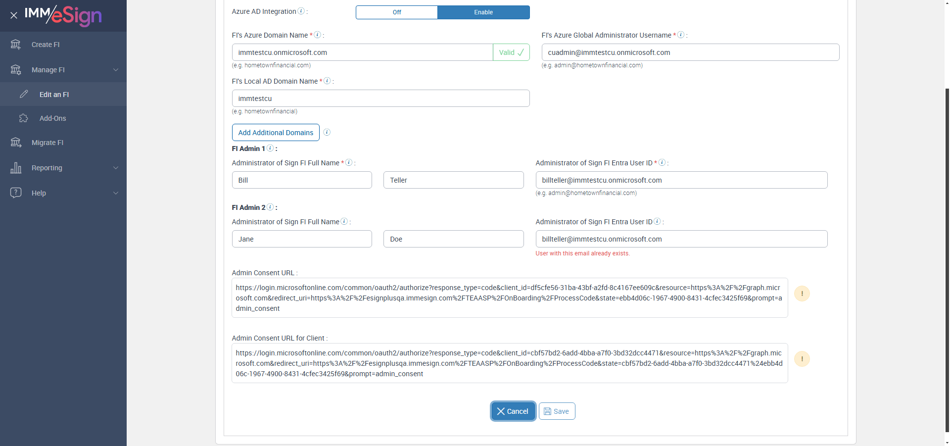Open Create FI in sidebar

46,45
